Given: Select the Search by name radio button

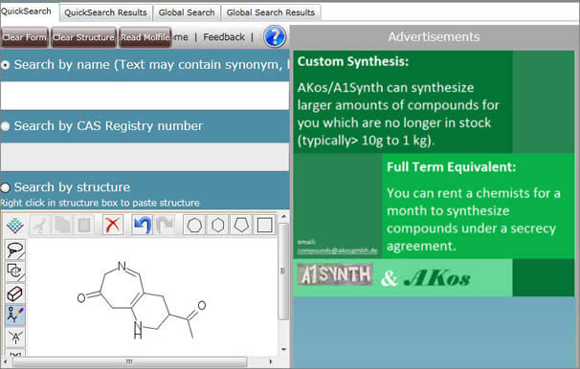Looking at the screenshot, I should (x=5, y=65).
